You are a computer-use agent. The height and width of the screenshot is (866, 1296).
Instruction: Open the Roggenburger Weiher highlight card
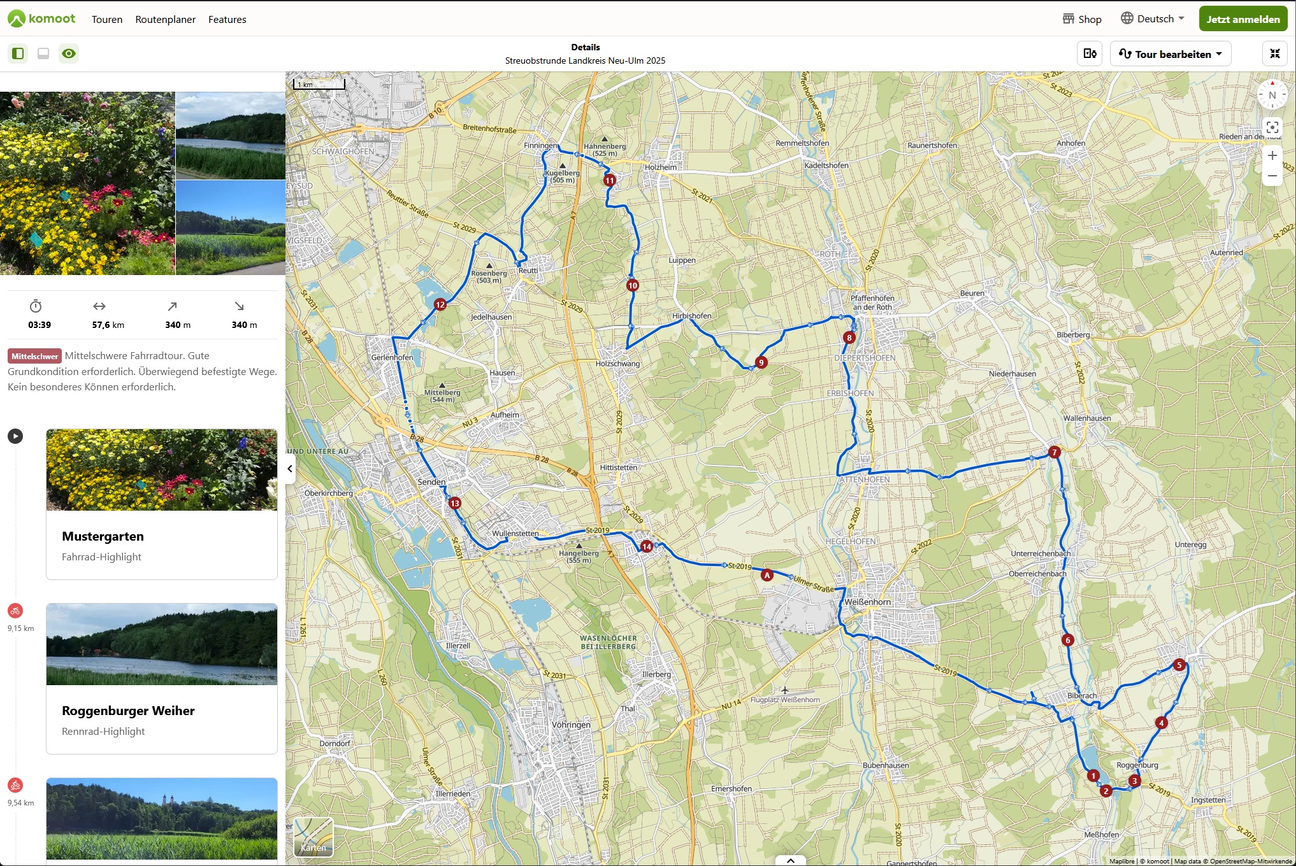pyautogui.click(x=162, y=679)
